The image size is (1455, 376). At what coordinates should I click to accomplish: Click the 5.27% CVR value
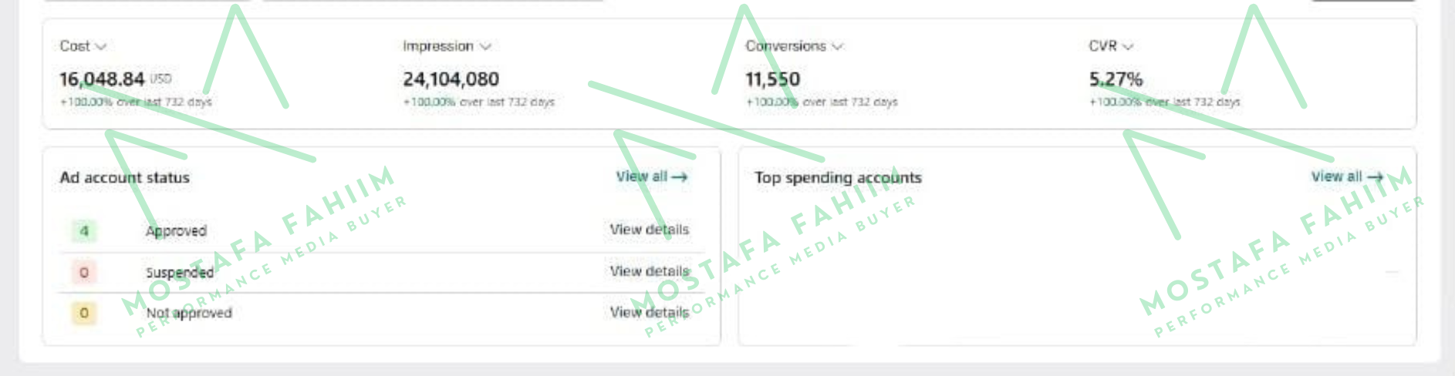1116,79
